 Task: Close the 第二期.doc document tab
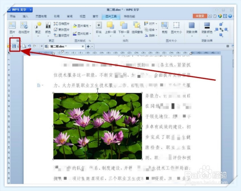pos(83,46)
